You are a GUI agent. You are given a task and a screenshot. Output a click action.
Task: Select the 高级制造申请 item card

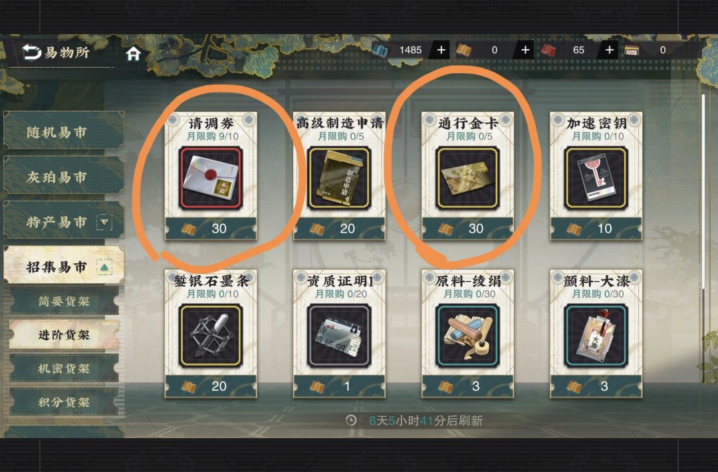point(339,176)
